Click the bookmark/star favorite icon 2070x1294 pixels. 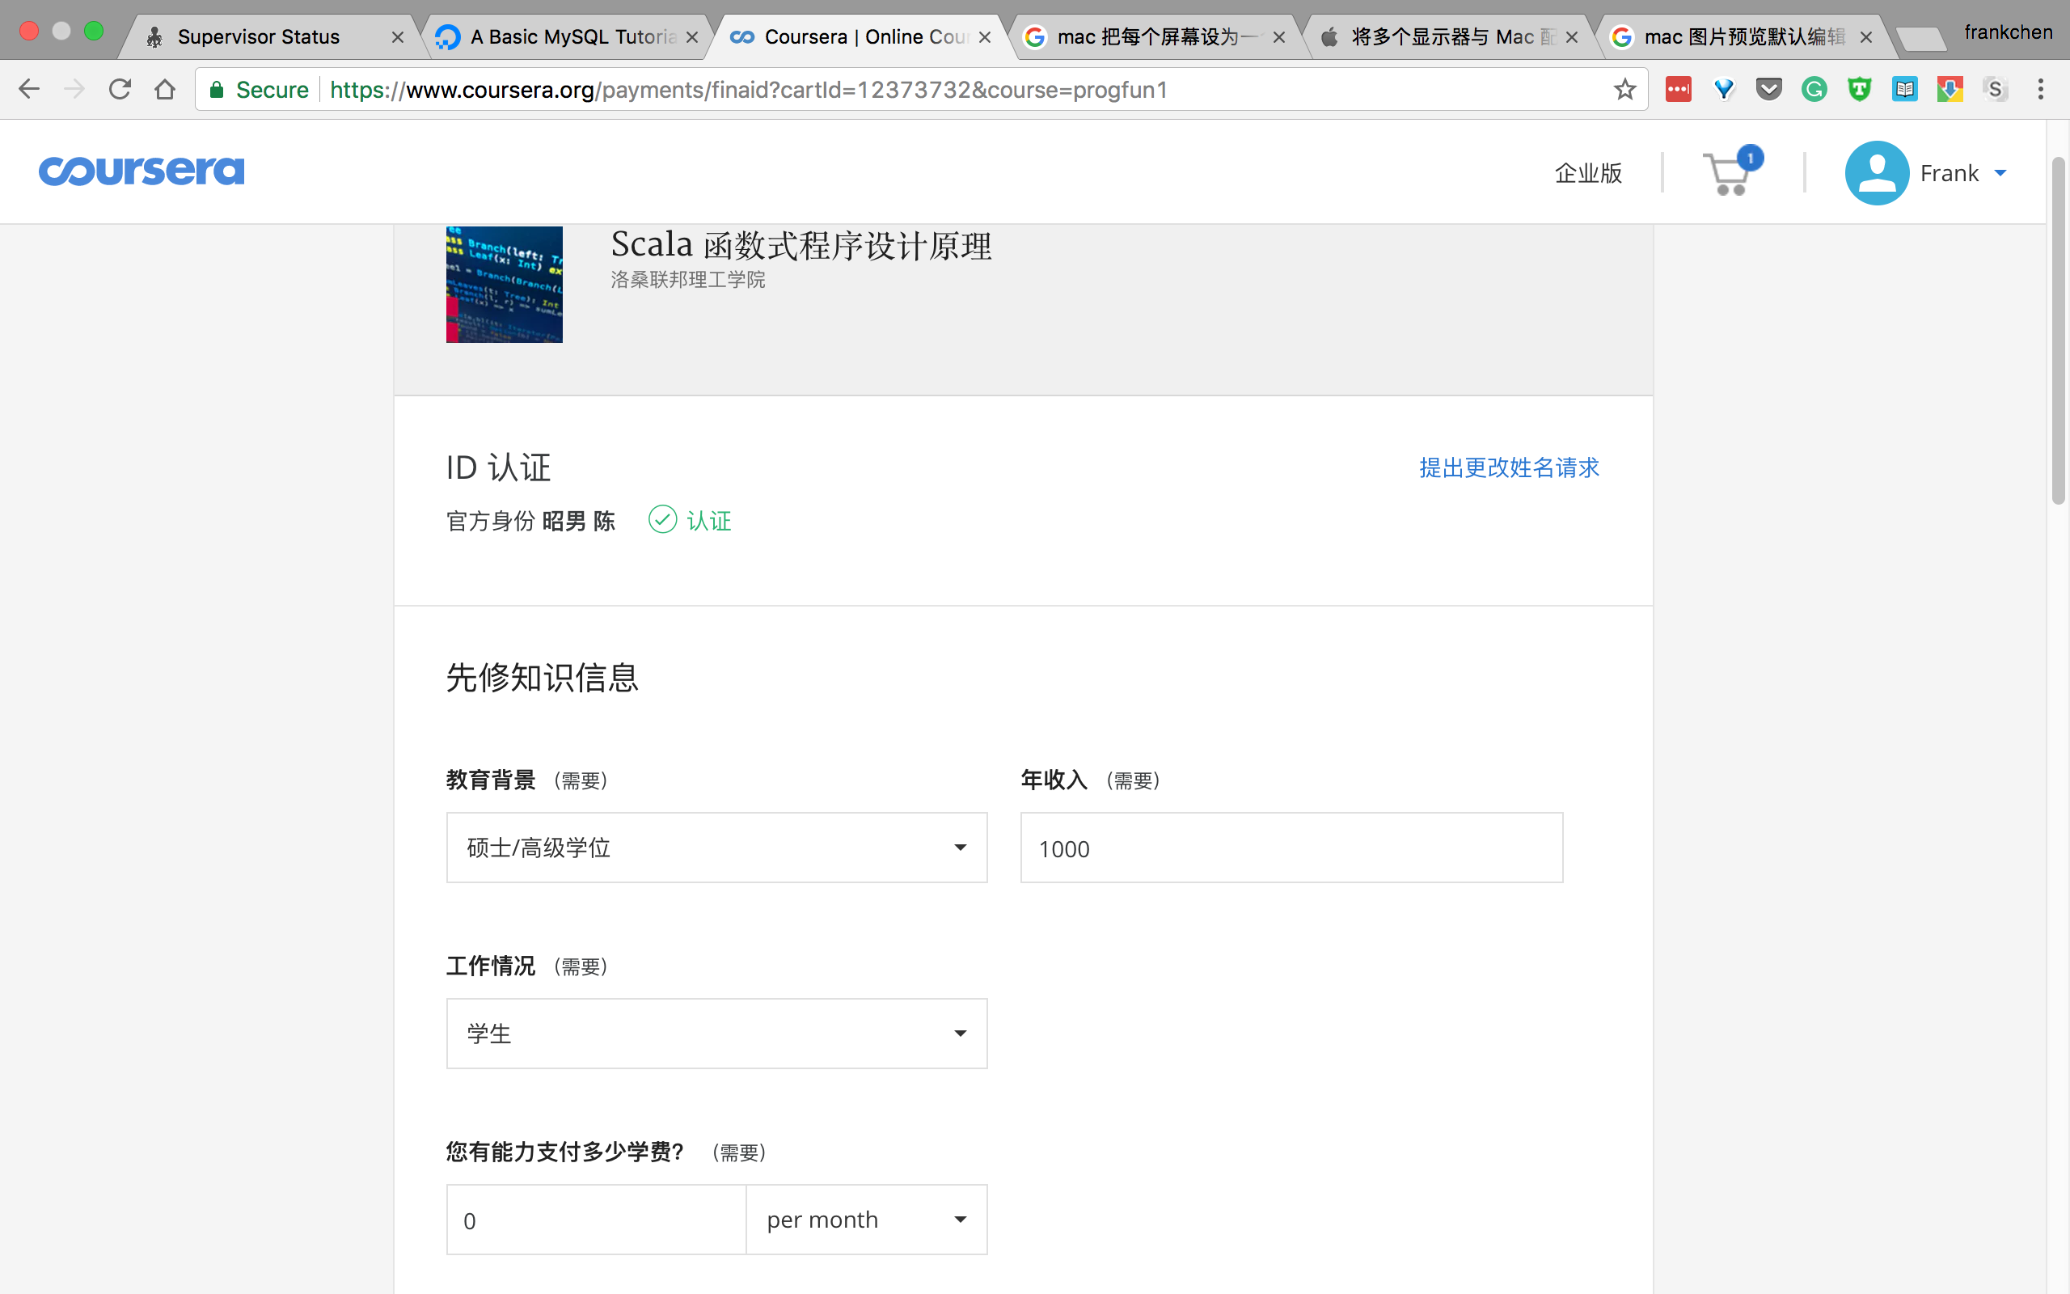(1626, 90)
